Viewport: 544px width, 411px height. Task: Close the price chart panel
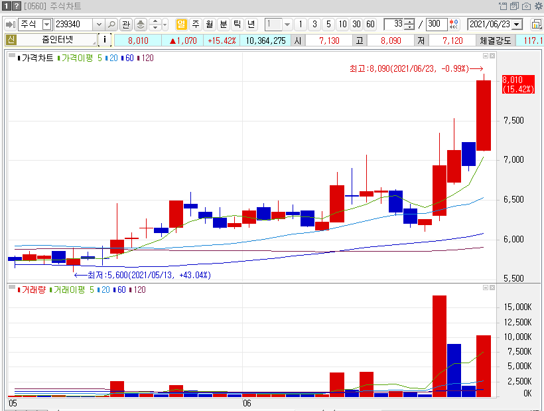[492, 56]
